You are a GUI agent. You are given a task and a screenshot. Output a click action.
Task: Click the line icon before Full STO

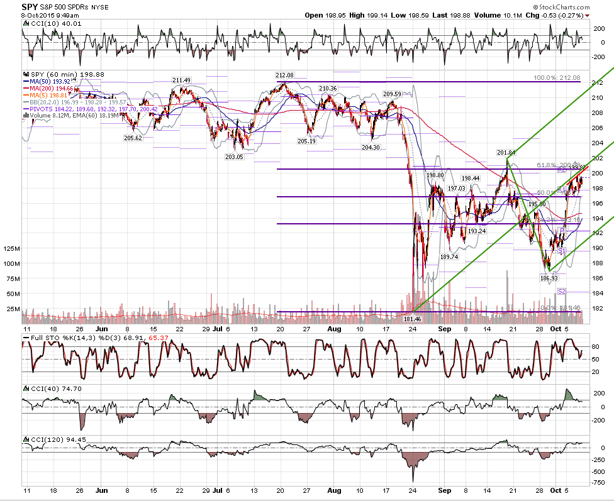click(x=26, y=338)
